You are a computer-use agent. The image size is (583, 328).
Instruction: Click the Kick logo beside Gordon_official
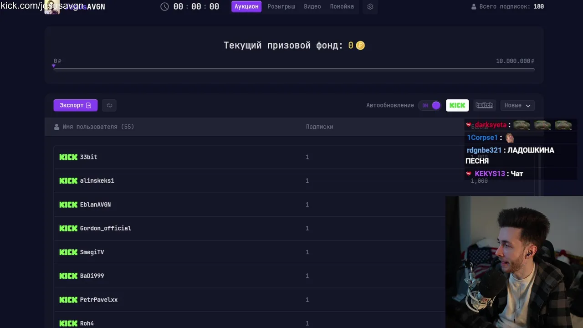pyautogui.click(x=68, y=228)
